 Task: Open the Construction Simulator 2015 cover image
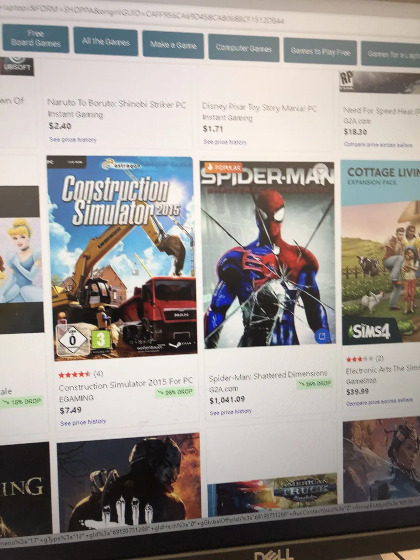pyautogui.click(x=120, y=258)
